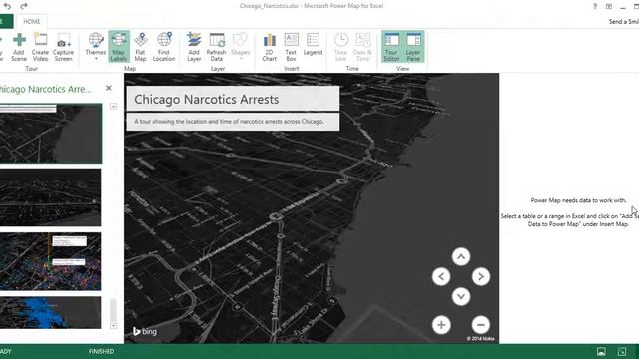Open the Shapes dropdown
The image size is (639, 359).
[x=240, y=47]
